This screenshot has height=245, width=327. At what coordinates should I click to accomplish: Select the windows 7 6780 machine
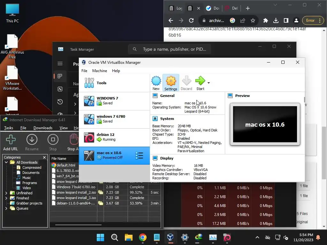click(x=114, y=119)
